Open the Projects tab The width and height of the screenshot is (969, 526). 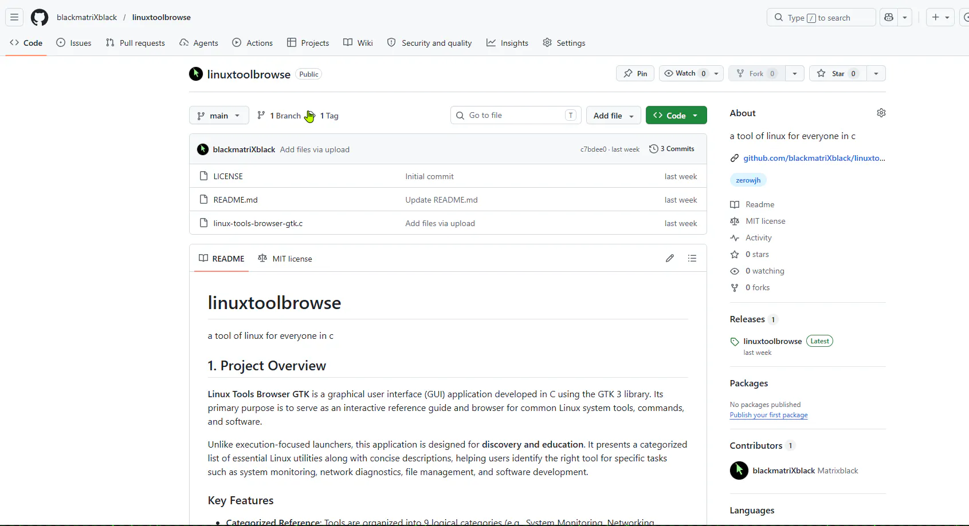pyautogui.click(x=308, y=43)
